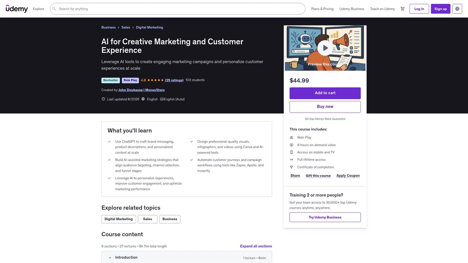Select the Sales related topic

pyautogui.click(x=147, y=219)
